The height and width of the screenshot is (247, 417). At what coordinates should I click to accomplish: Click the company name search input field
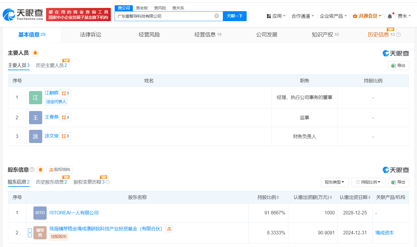point(164,16)
